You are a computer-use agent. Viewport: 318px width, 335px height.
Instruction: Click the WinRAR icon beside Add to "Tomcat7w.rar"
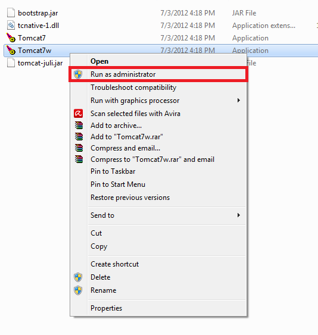pos(79,137)
